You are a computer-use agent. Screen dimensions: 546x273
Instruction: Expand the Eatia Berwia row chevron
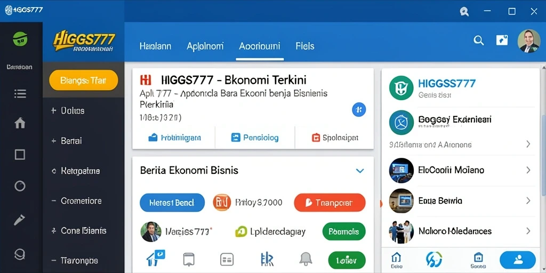(x=528, y=200)
